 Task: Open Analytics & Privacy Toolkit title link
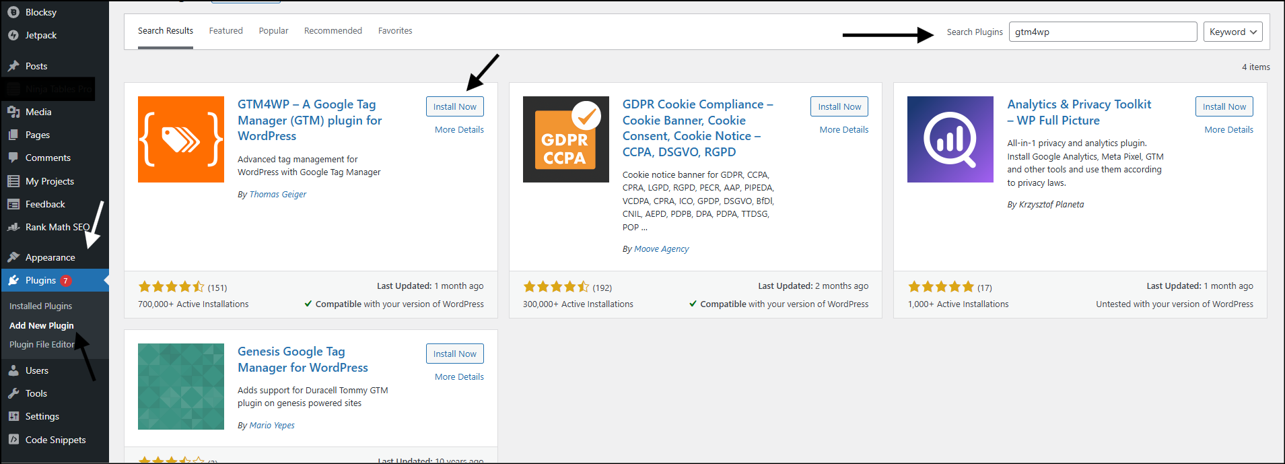click(1079, 112)
